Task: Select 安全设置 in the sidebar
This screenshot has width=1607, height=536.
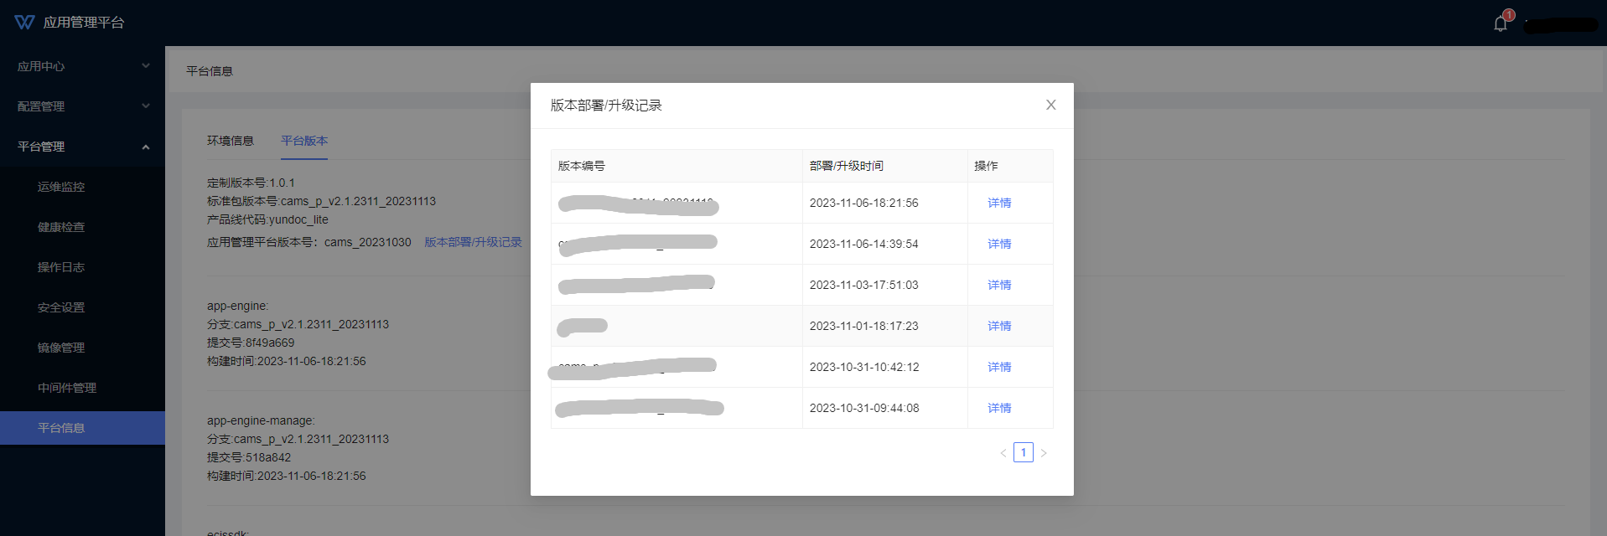Action: pyautogui.click(x=61, y=307)
